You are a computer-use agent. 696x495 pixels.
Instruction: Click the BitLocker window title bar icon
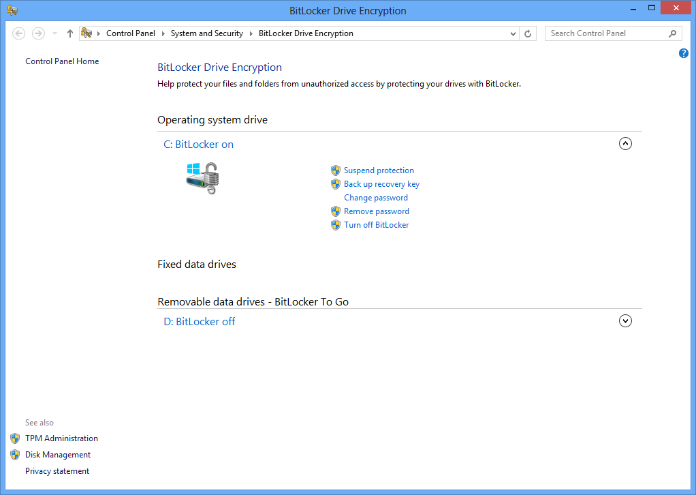(12, 10)
